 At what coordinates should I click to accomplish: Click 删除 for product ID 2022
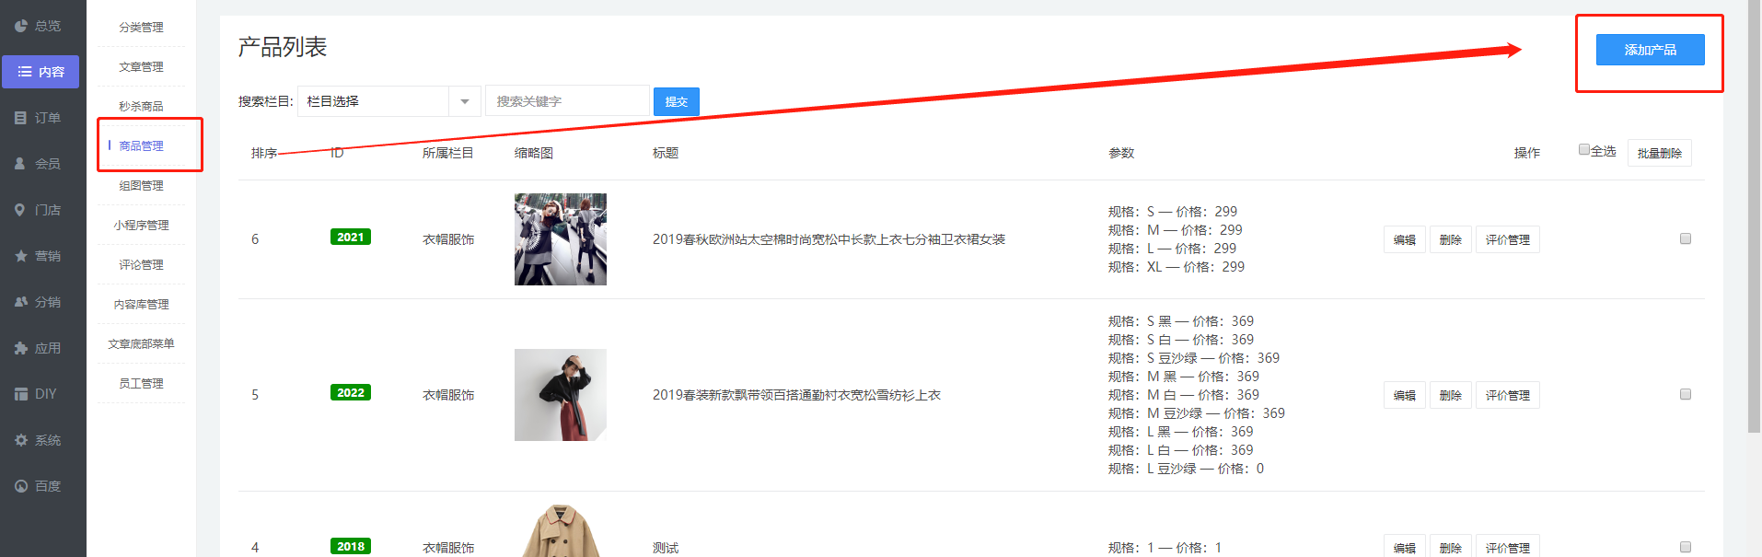click(x=1451, y=395)
